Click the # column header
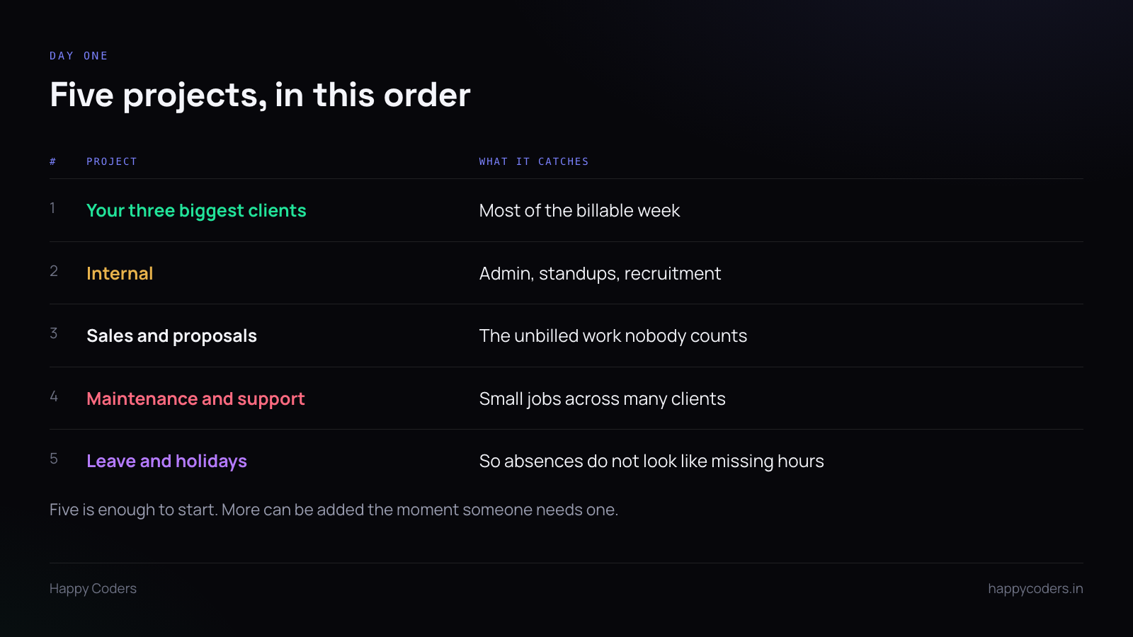 click(x=53, y=161)
